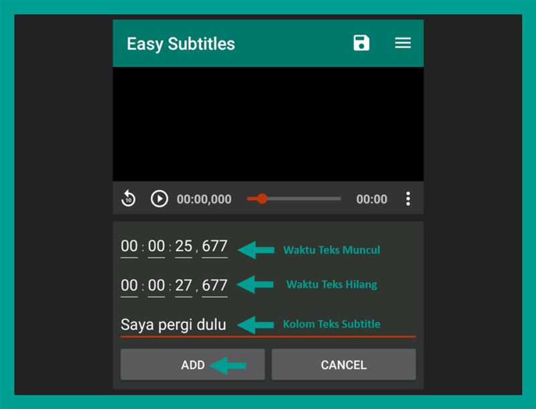Click the subtitle text field 'Saya pergi dulu'

tap(268, 325)
